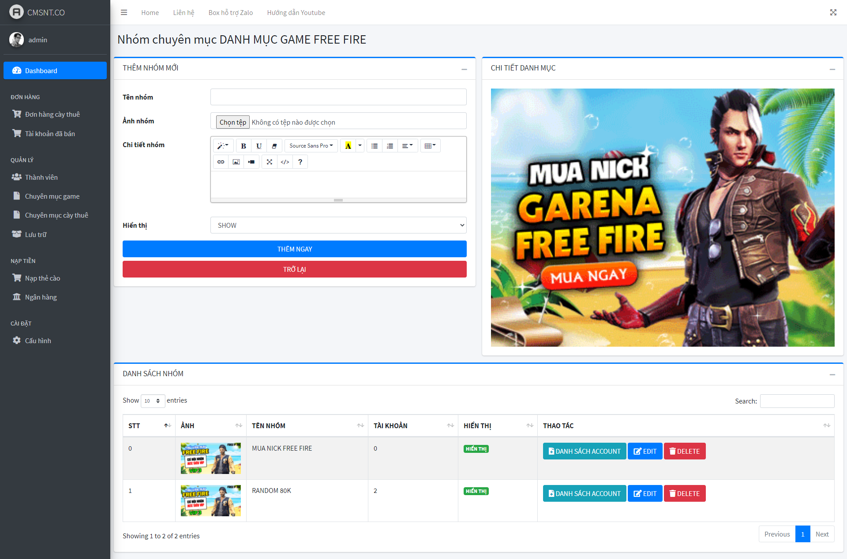Click the unordered list icon

point(375,146)
